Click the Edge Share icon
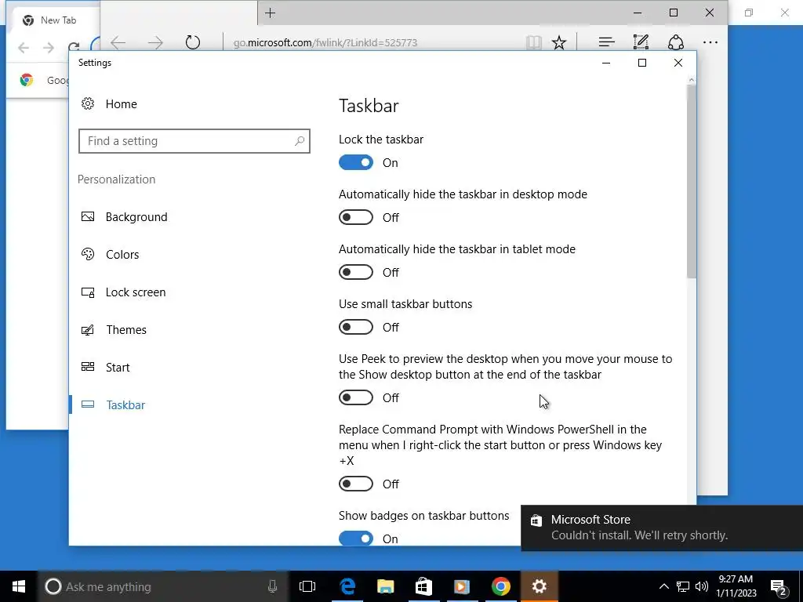 pos(675,42)
